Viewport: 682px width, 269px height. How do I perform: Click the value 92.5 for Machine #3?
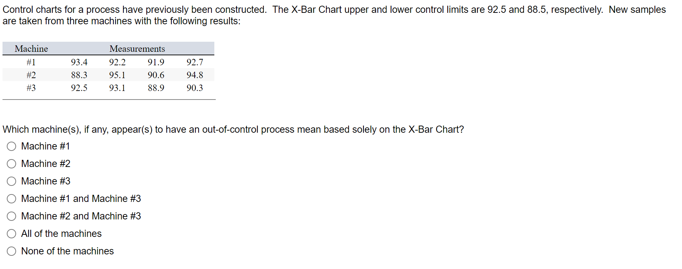point(79,88)
